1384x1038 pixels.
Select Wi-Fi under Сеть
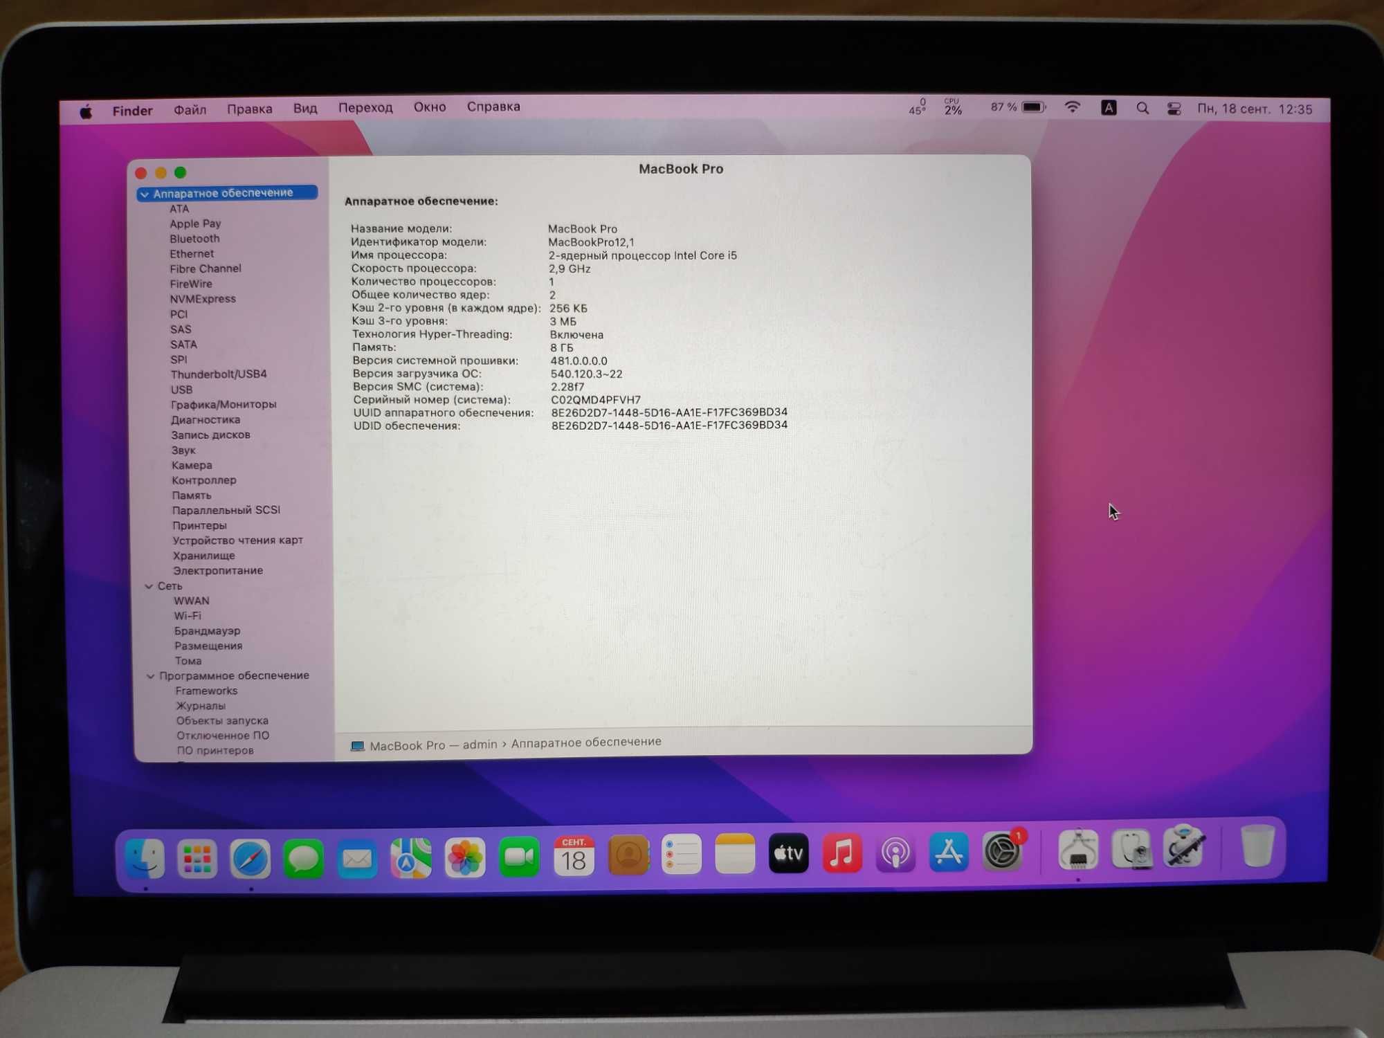(188, 616)
